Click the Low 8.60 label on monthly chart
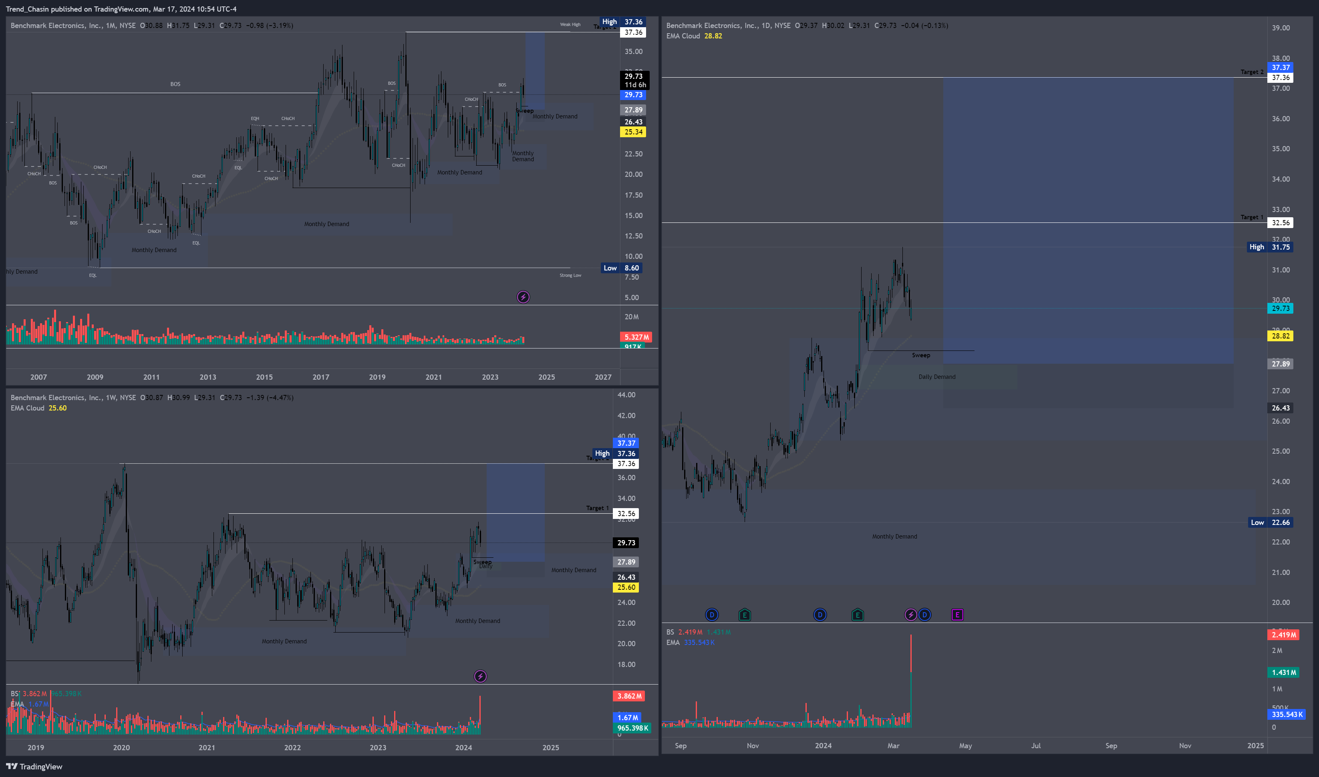The height and width of the screenshot is (777, 1319). click(x=621, y=268)
